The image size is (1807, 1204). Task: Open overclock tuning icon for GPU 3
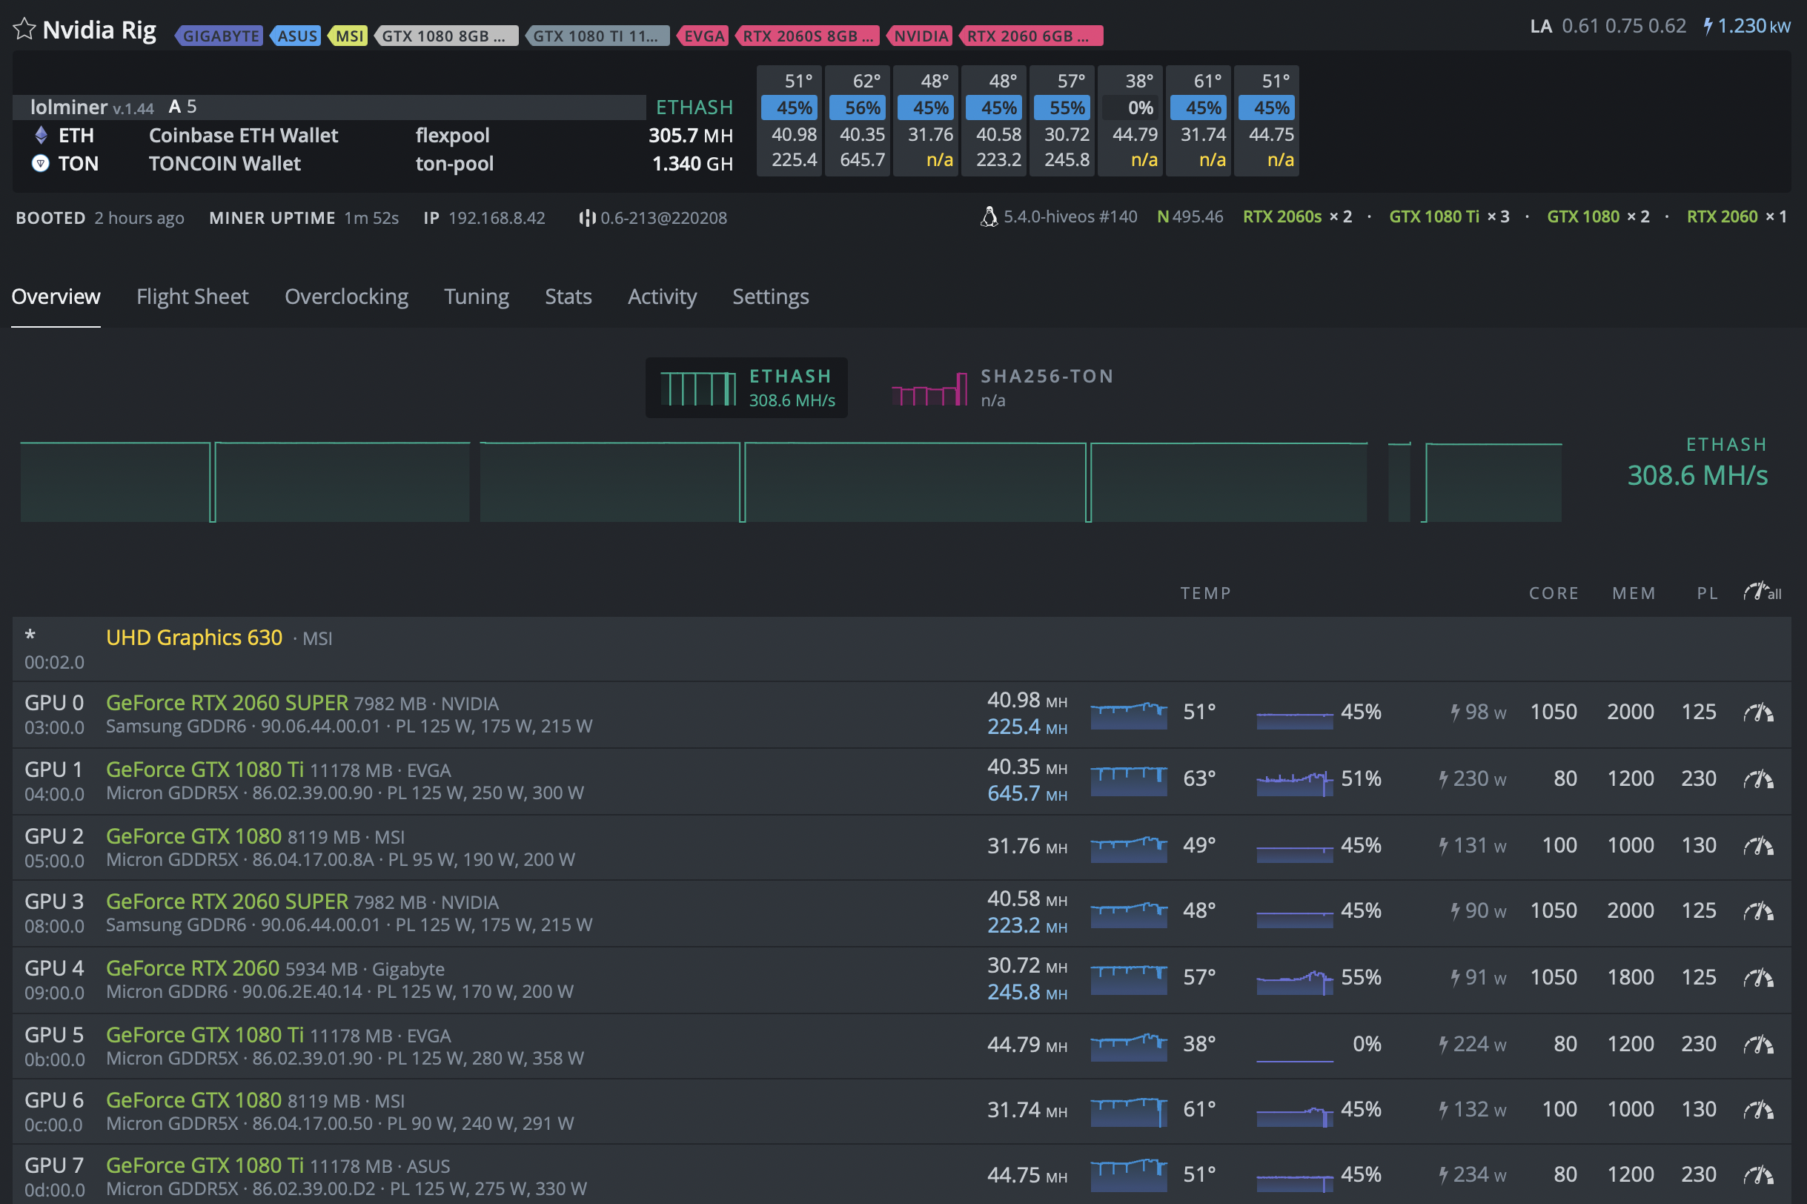1758,911
